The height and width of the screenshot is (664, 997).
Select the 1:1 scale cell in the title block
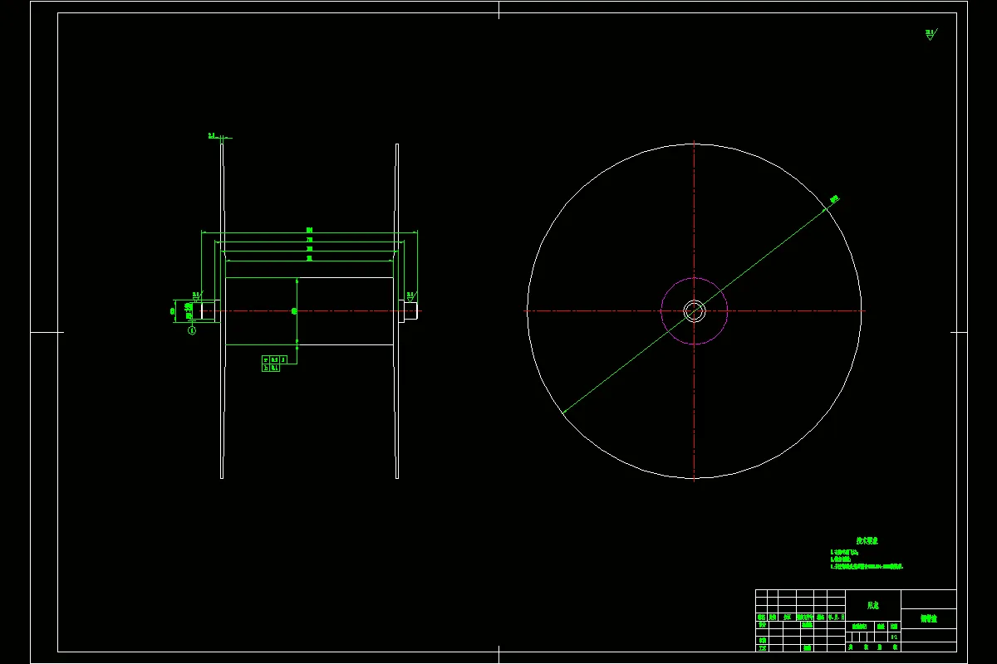click(894, 637)
